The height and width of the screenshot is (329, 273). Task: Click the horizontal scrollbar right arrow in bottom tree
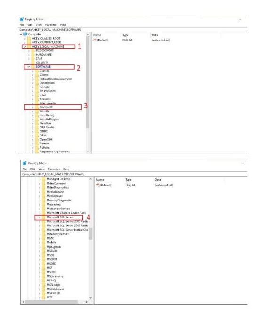point(87,302)
